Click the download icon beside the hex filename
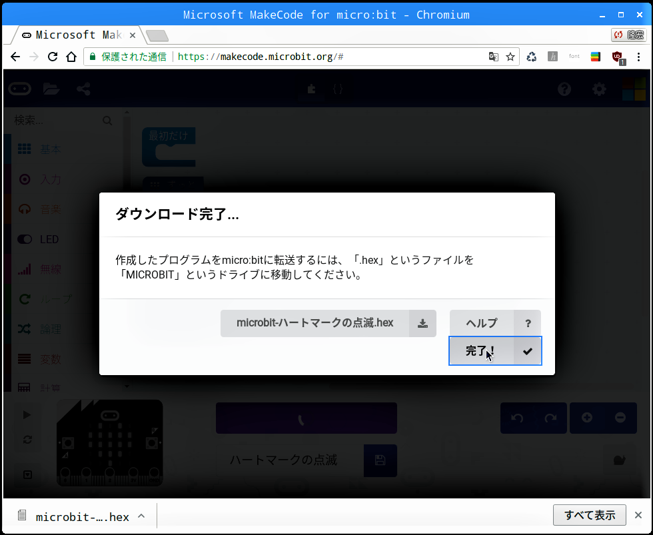This screenshot has height=535, width=653. (x=422, y=323)
